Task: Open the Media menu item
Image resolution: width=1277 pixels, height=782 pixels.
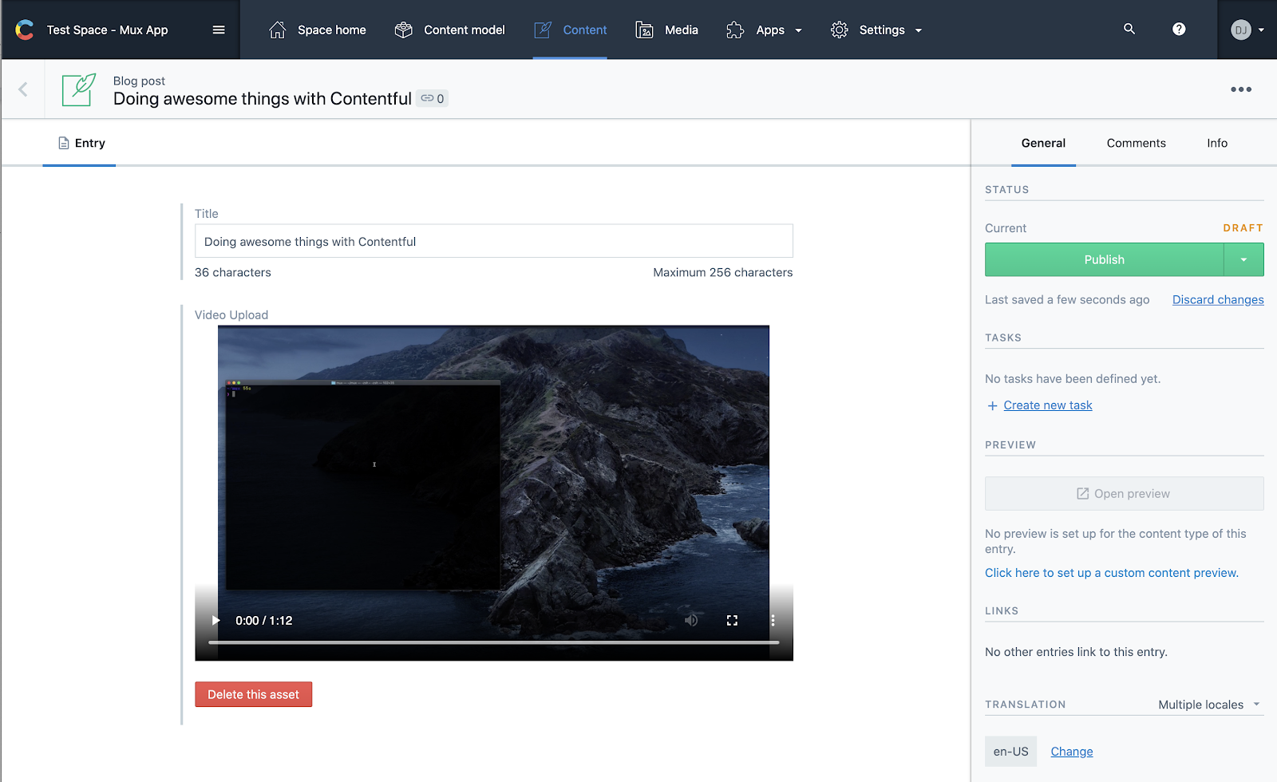Action: click(666, 30)
